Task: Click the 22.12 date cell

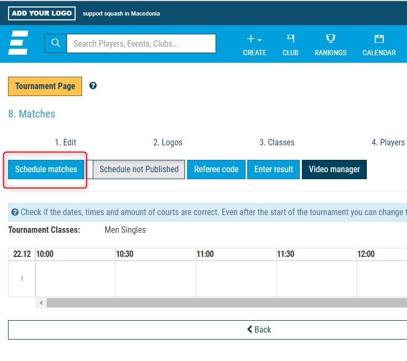Action: point(22,254)
